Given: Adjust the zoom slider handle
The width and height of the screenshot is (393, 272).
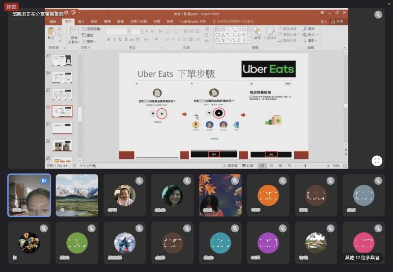Looking at the screenshot, I should 305,166.
